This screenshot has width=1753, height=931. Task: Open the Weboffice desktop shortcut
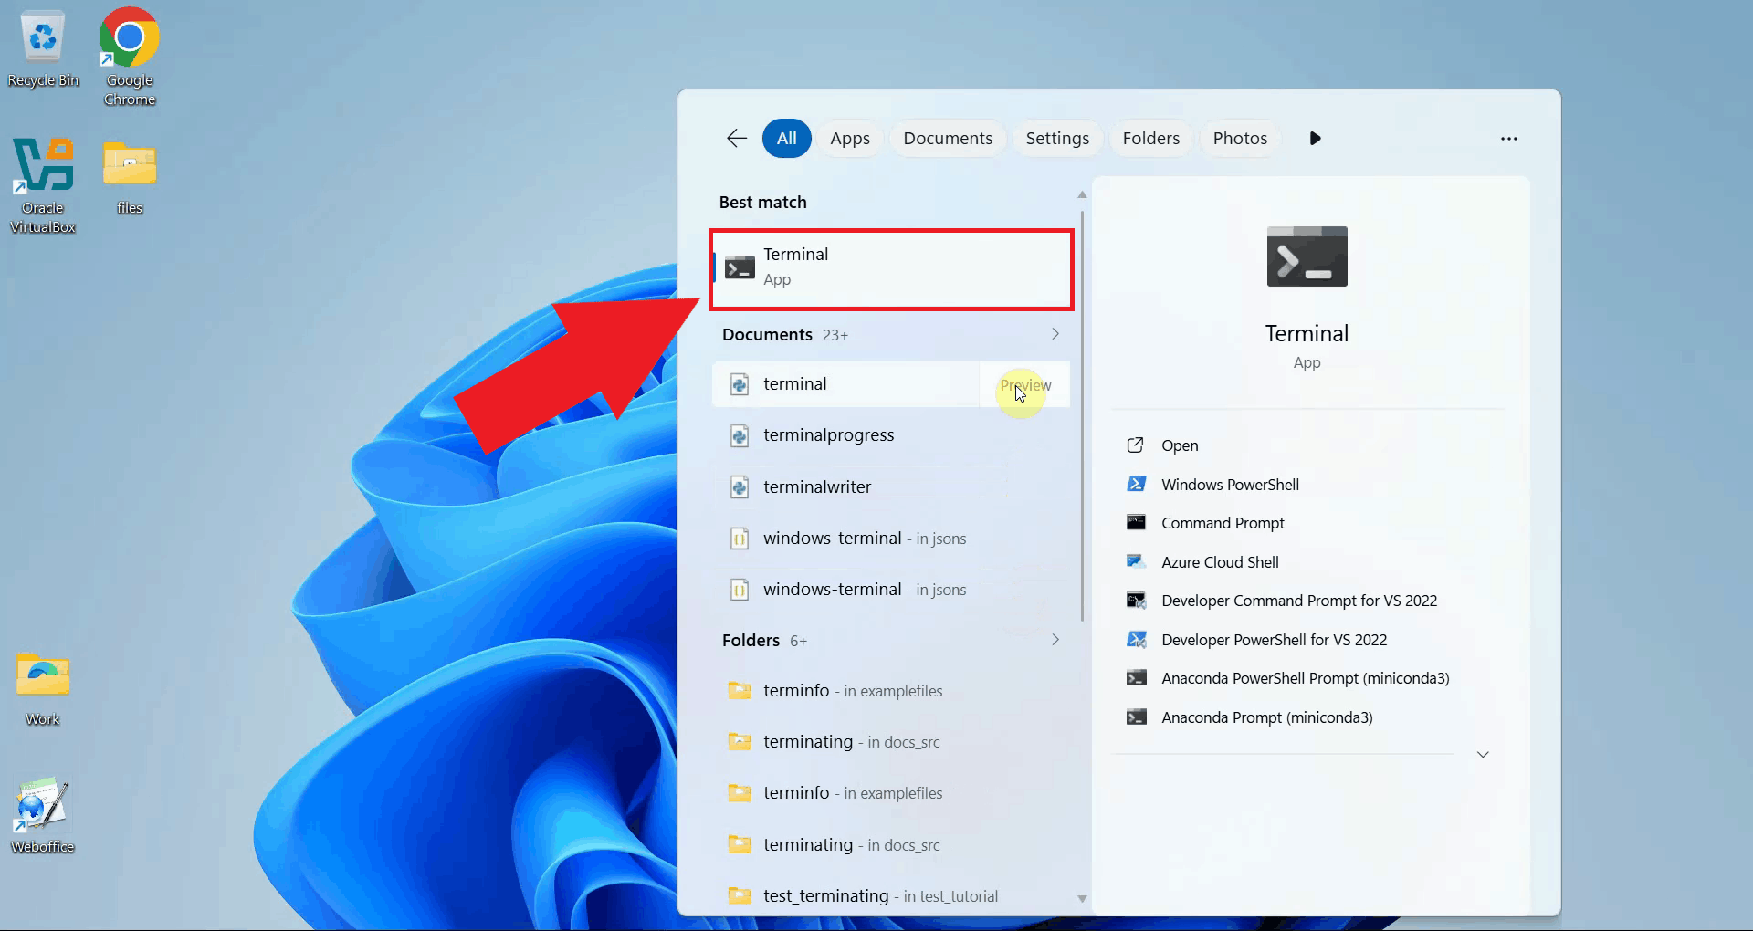(43, 814)
